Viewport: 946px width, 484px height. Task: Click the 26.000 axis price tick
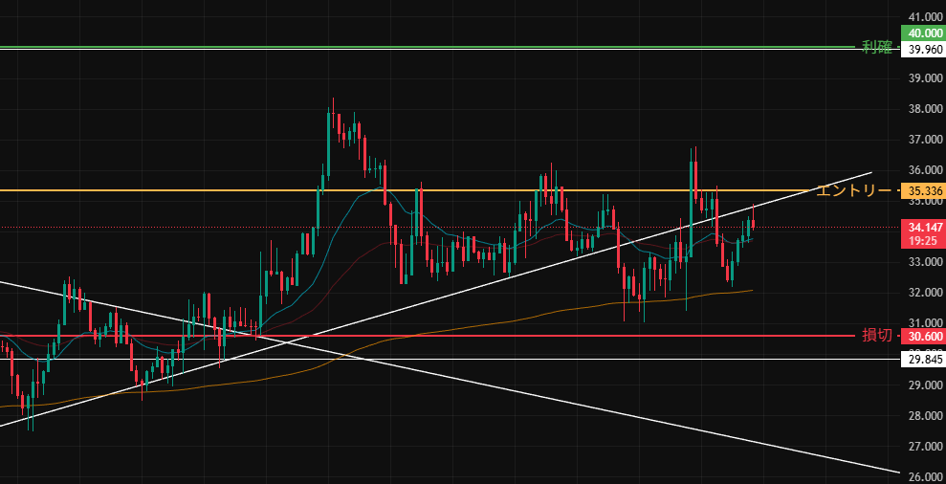tap(925, 477)
